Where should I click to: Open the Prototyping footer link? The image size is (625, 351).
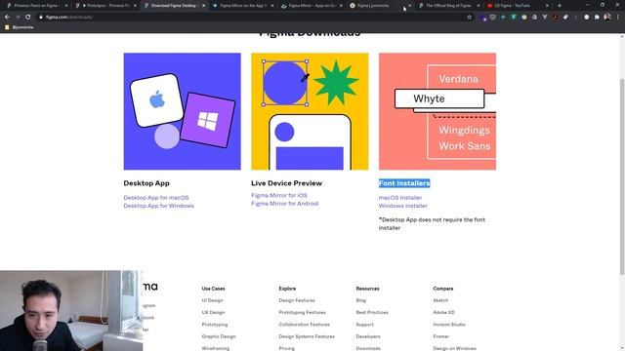tap(215, 325)
